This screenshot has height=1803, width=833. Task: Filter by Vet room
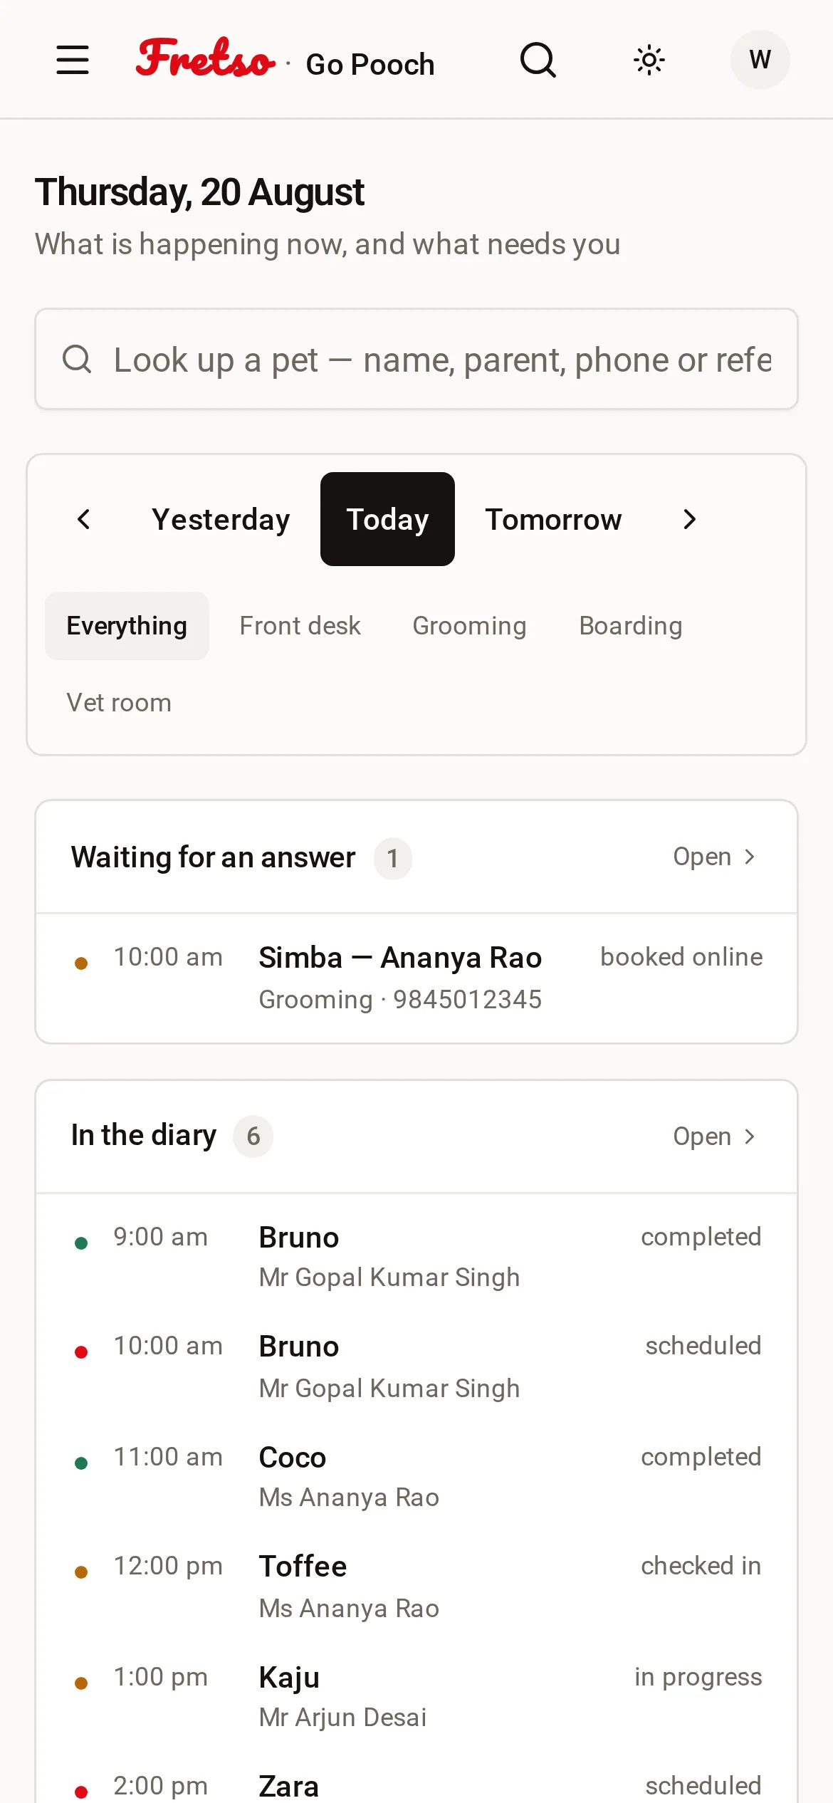click(x=119, y=703)
